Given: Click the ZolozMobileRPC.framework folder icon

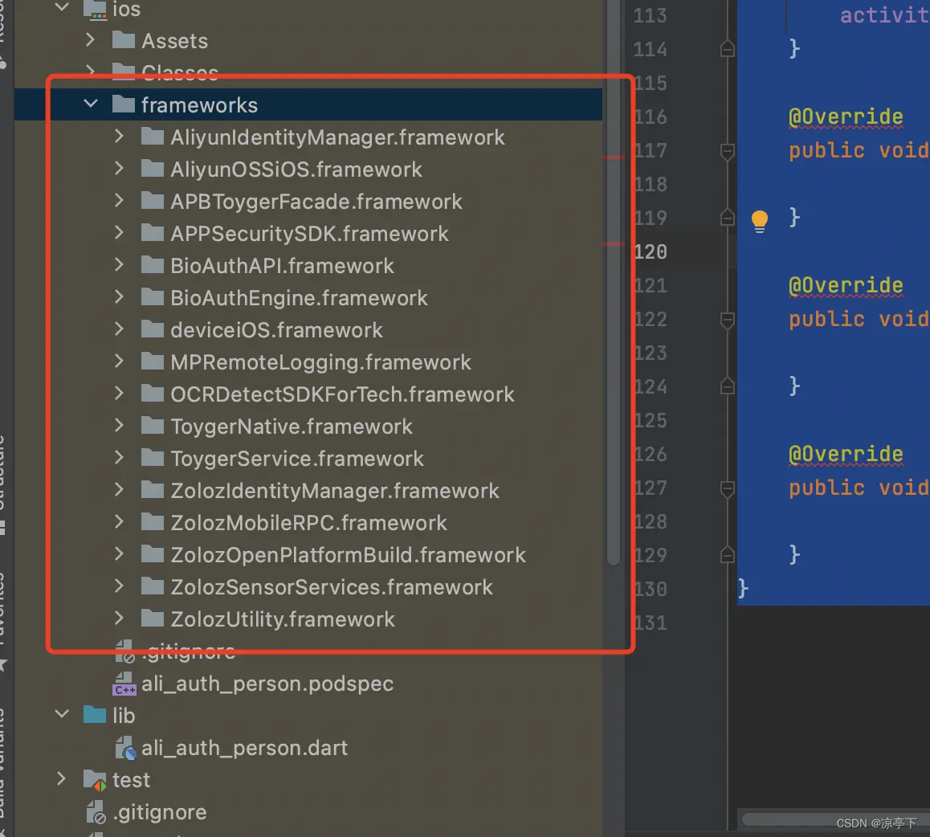Looking at the screenshot, I should (153, 522).
